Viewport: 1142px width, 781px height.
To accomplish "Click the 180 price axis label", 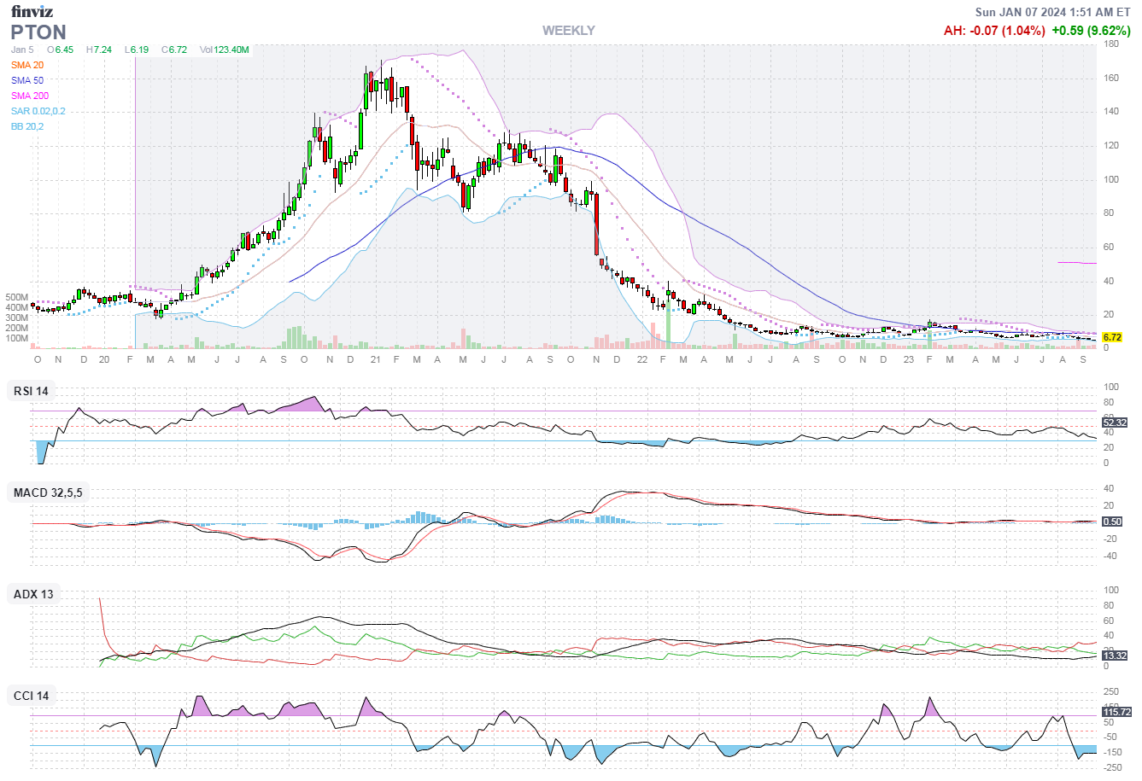I will click(x=1111, y=44).
